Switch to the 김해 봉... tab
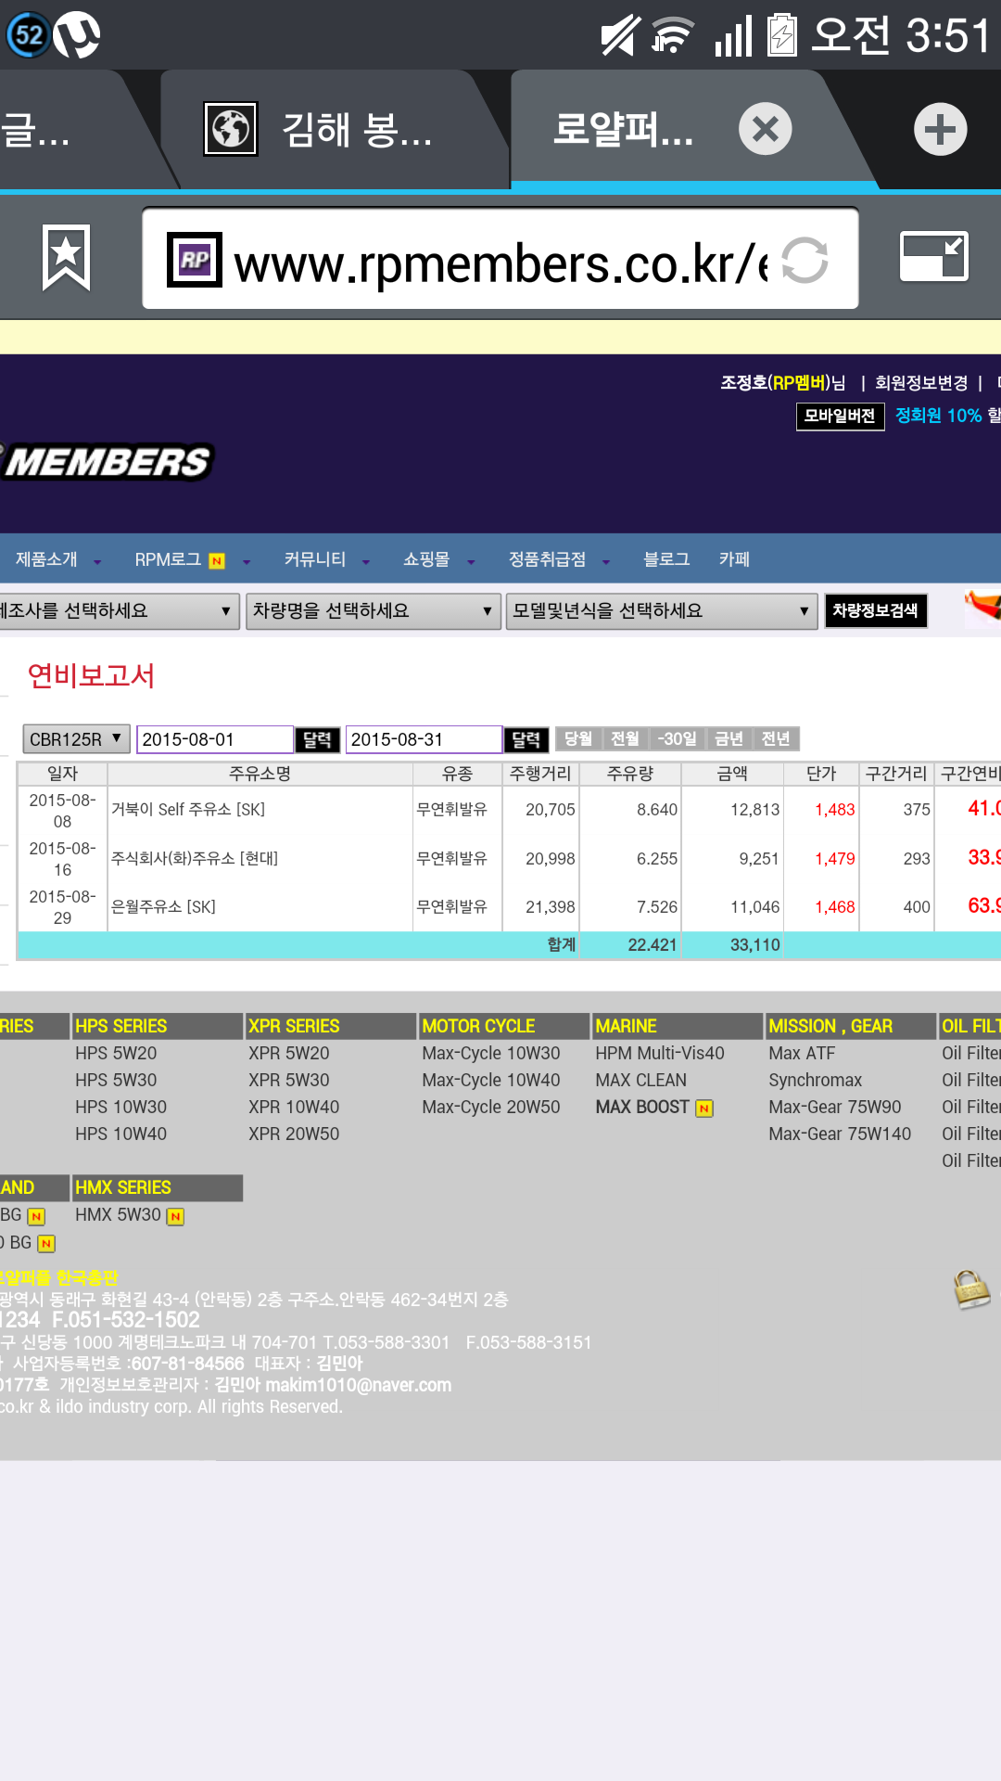The image size is (1001, 1781). coord(357,129)
